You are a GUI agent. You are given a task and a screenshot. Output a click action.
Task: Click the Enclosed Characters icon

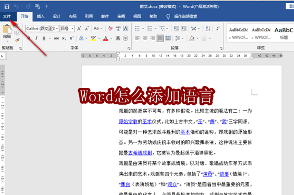pos(125,38)
